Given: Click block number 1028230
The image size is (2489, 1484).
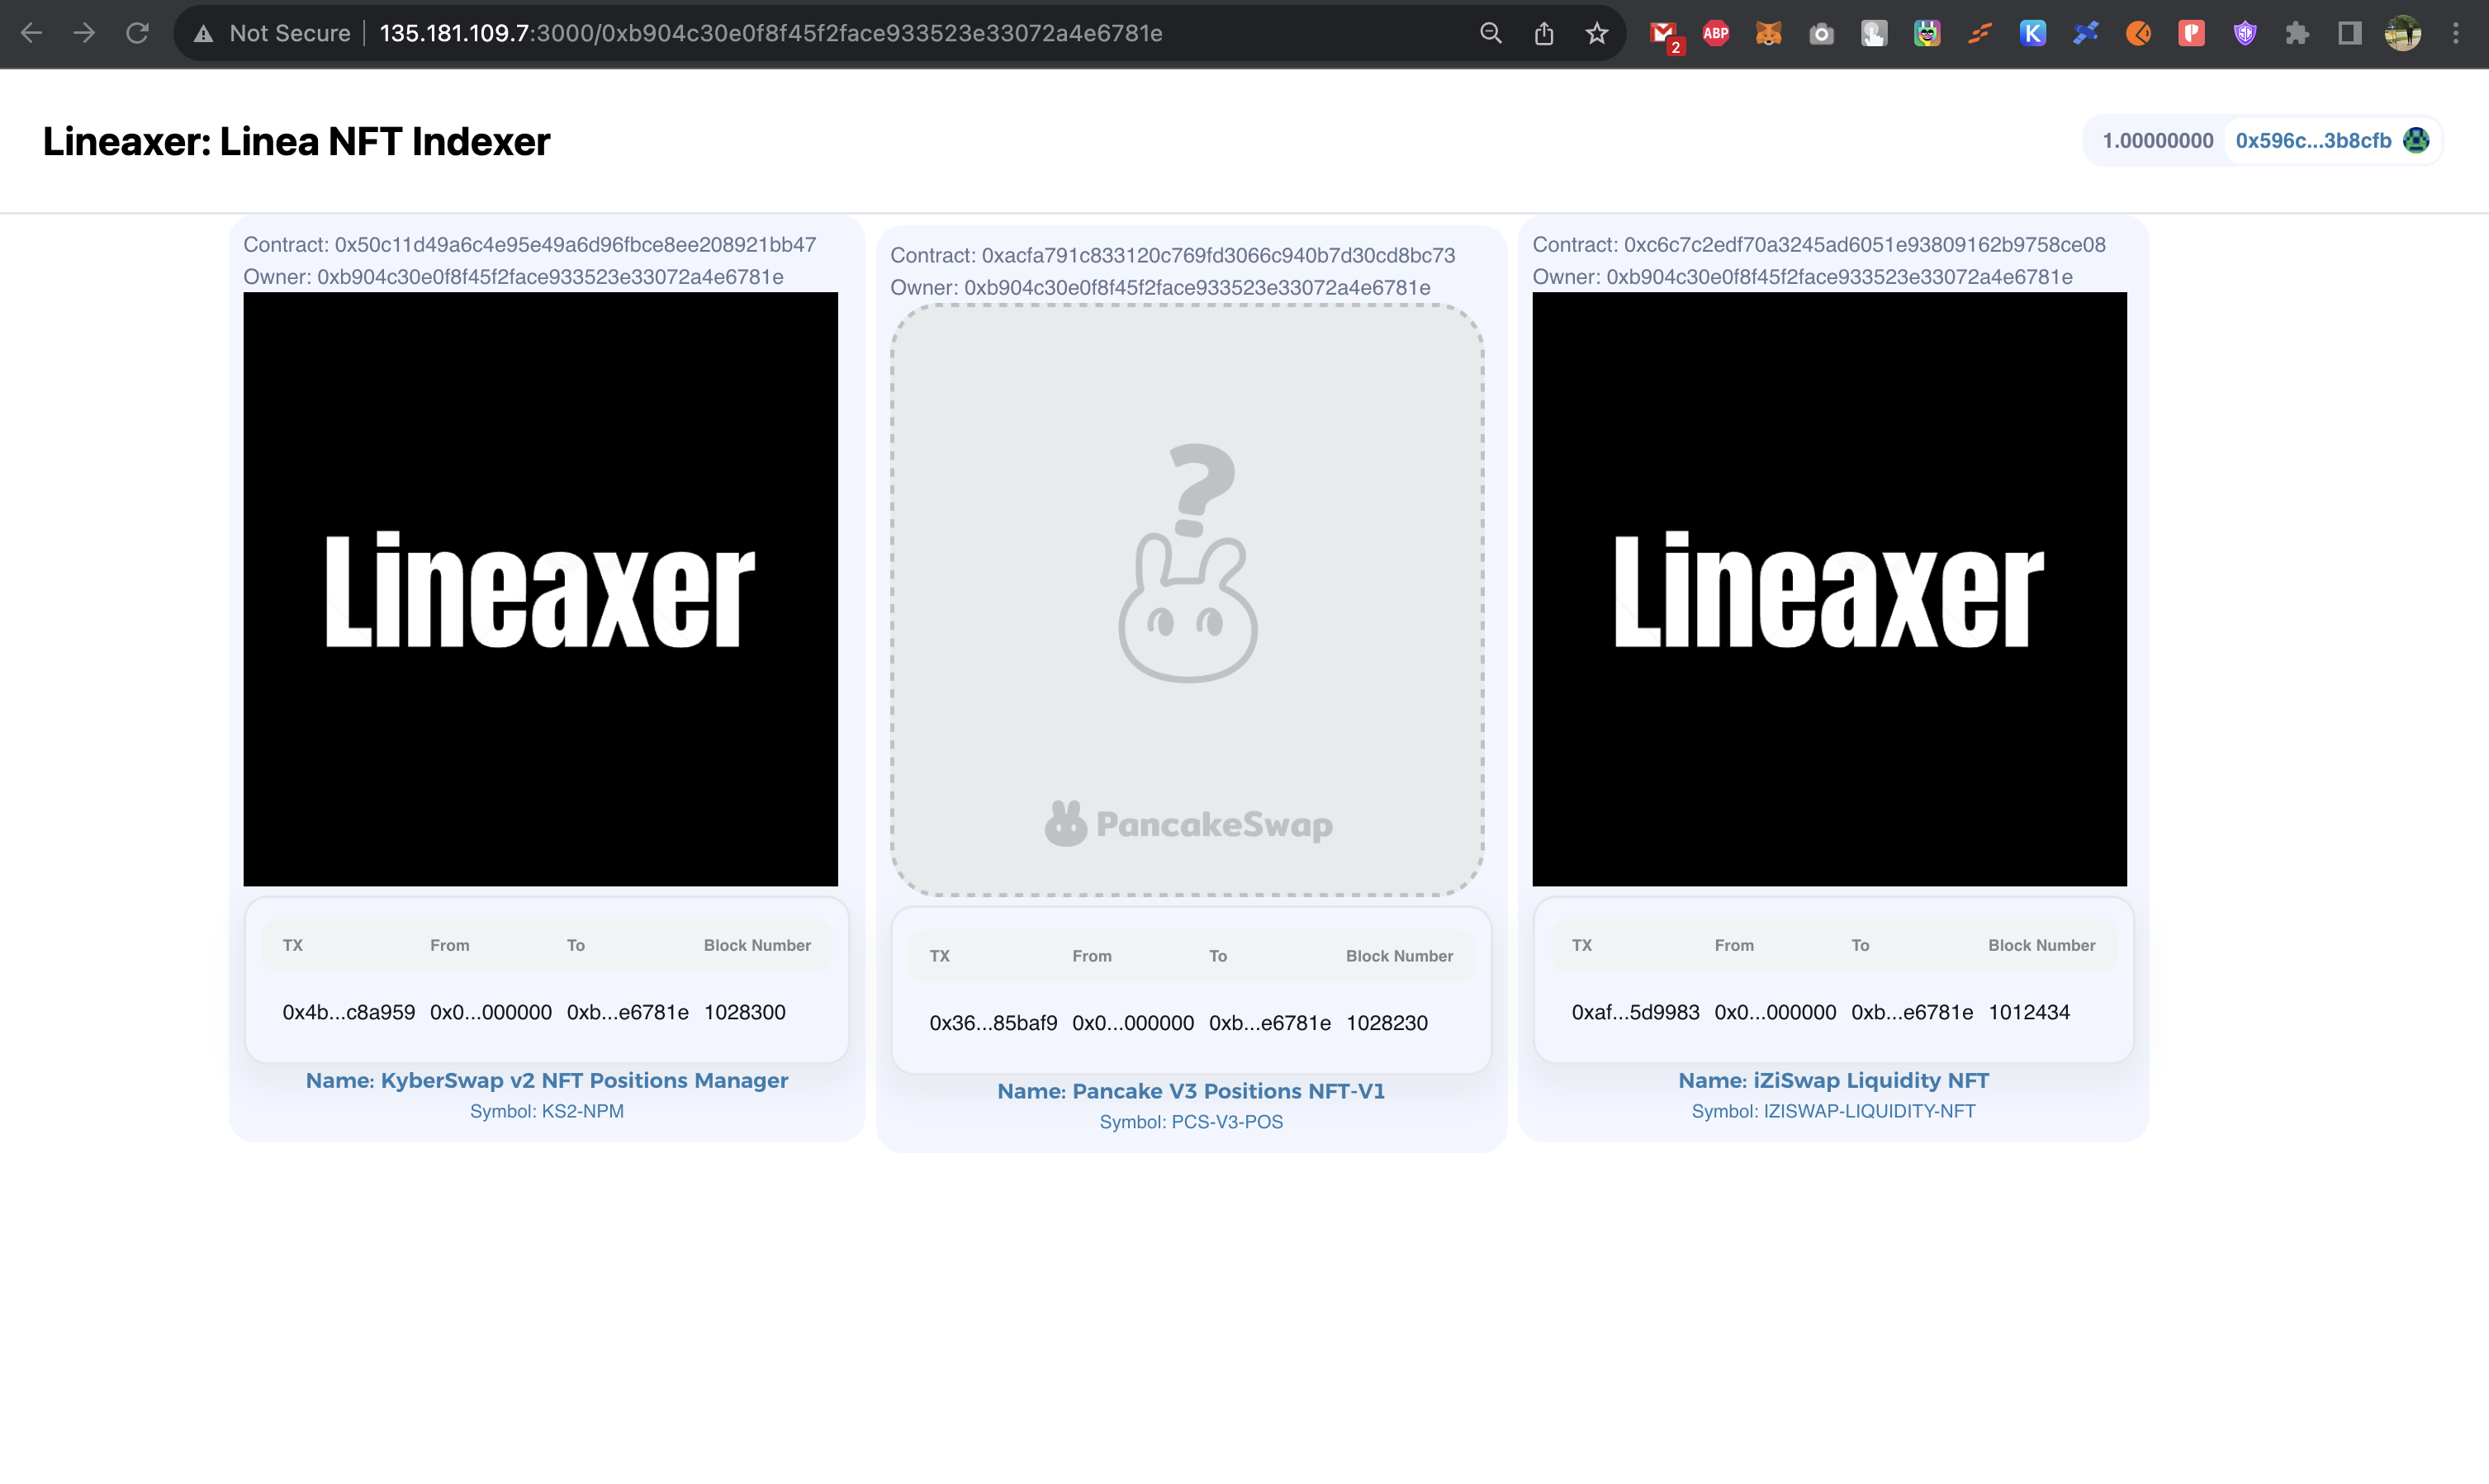Looking at the screenshot, I should (x=1387, y=1023).
